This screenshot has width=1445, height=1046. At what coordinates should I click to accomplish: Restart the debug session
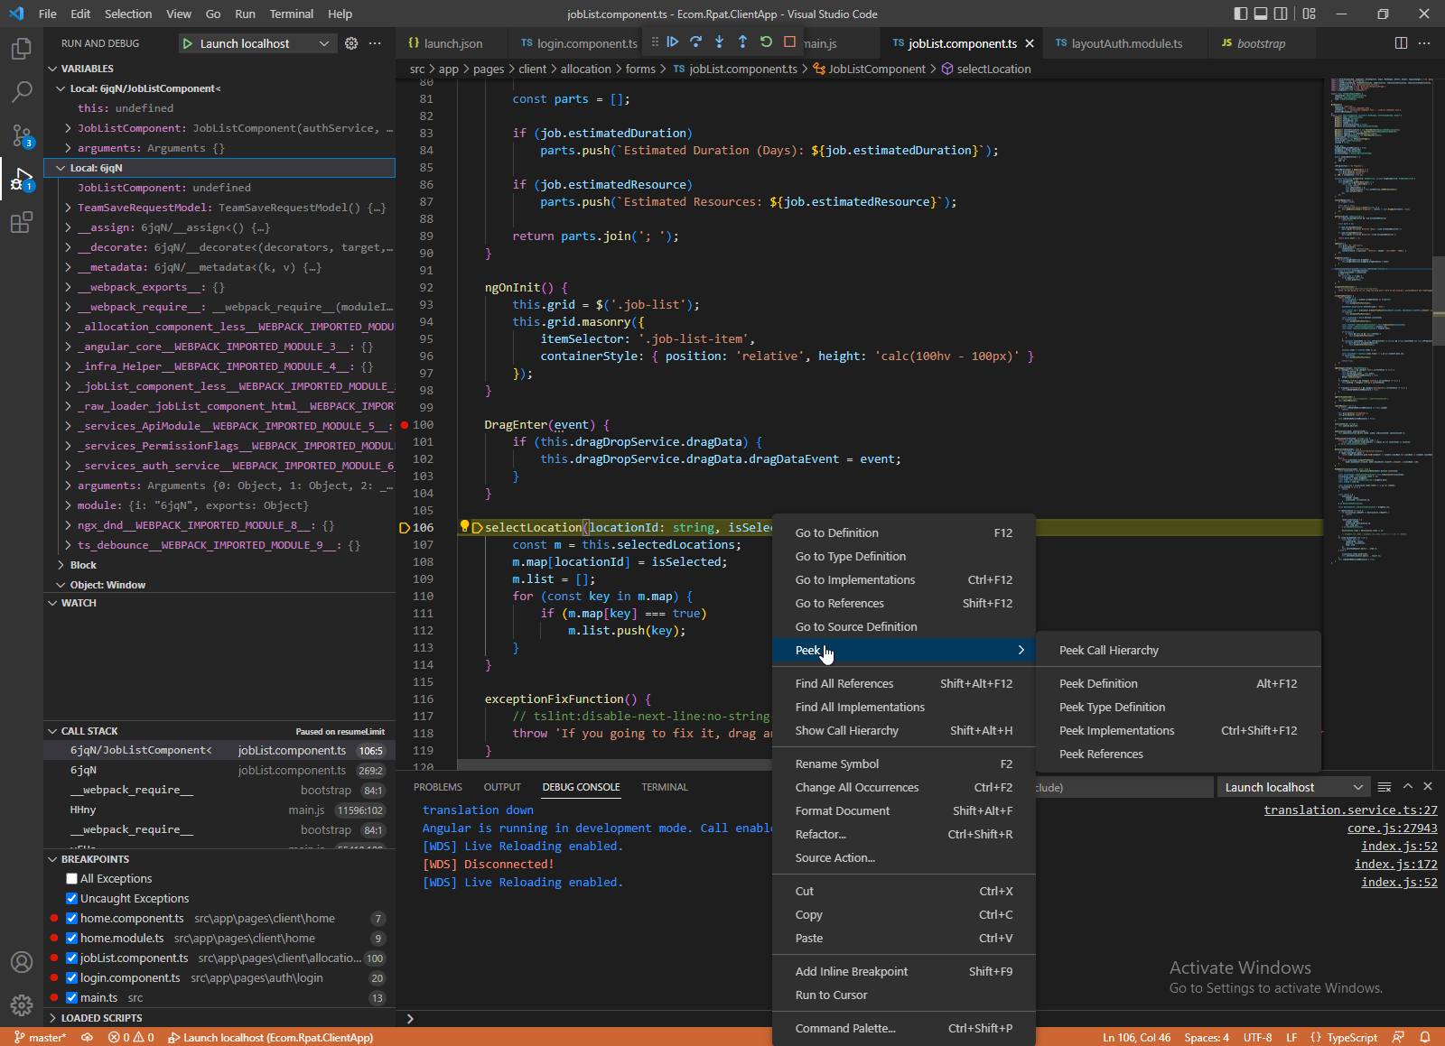tap(766, 42)
